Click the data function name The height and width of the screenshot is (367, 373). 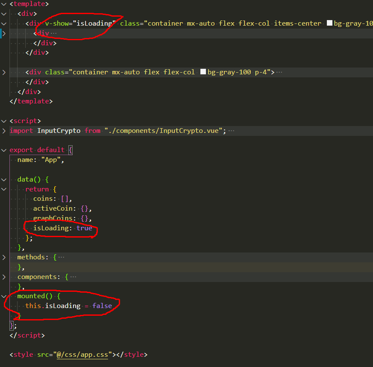coord(25,179)
